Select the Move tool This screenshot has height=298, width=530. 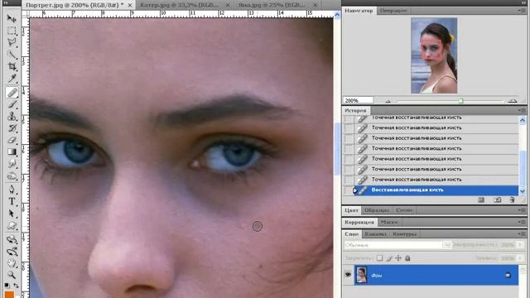[12, 18]
